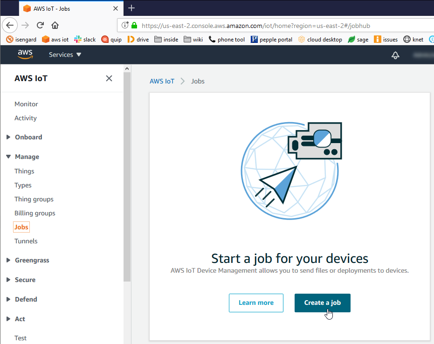Image resolution: width=434 pixels, height=344 pixels.
Task: Open Things under Manage
Action: 24,171
